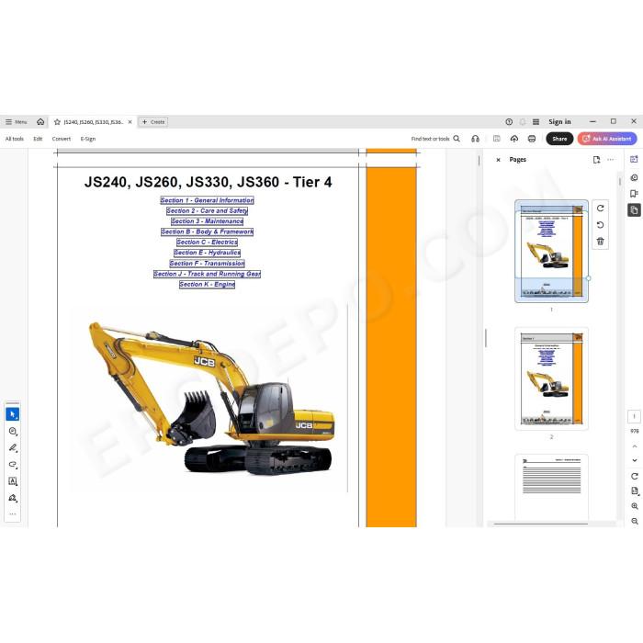Open Section C - Electrics link
The image size is (643, 643).
[x=207, y=243]
